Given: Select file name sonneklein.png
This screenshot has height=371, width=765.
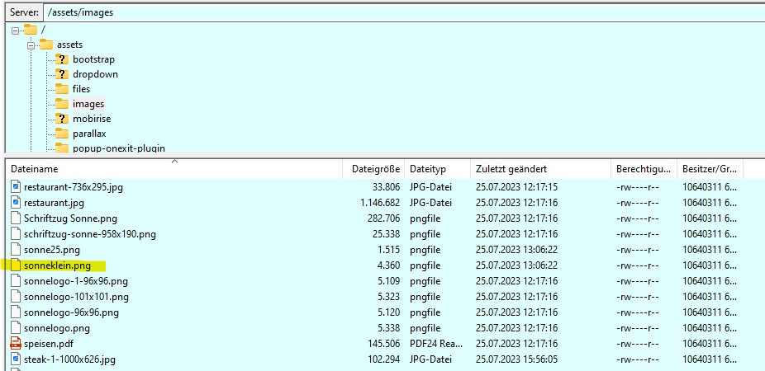Looking at the screenshot, I should point(57,265).
